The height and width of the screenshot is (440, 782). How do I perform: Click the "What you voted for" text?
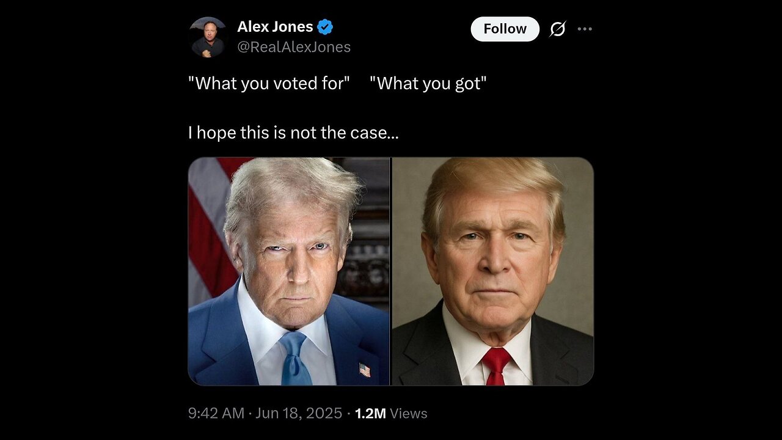coord(269,83)
